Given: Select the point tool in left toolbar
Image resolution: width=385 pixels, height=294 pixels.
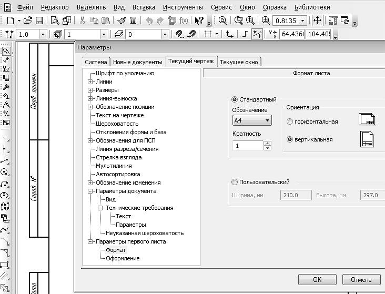Looking at the screenshot, I should coord(5,138).
